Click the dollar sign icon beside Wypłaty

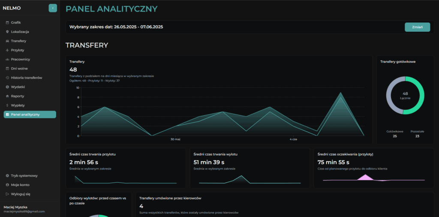point(7,105)
